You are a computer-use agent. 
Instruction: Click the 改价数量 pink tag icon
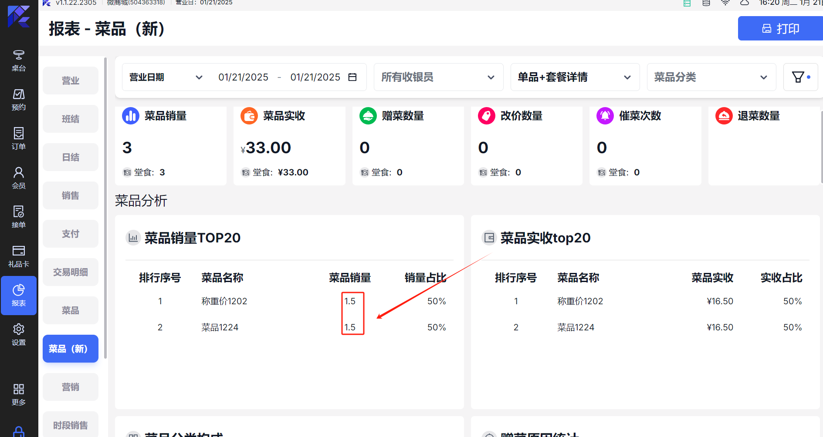point(487,116)
